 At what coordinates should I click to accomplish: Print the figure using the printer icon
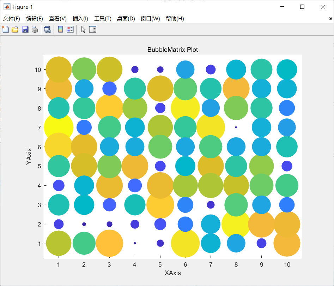35,29
